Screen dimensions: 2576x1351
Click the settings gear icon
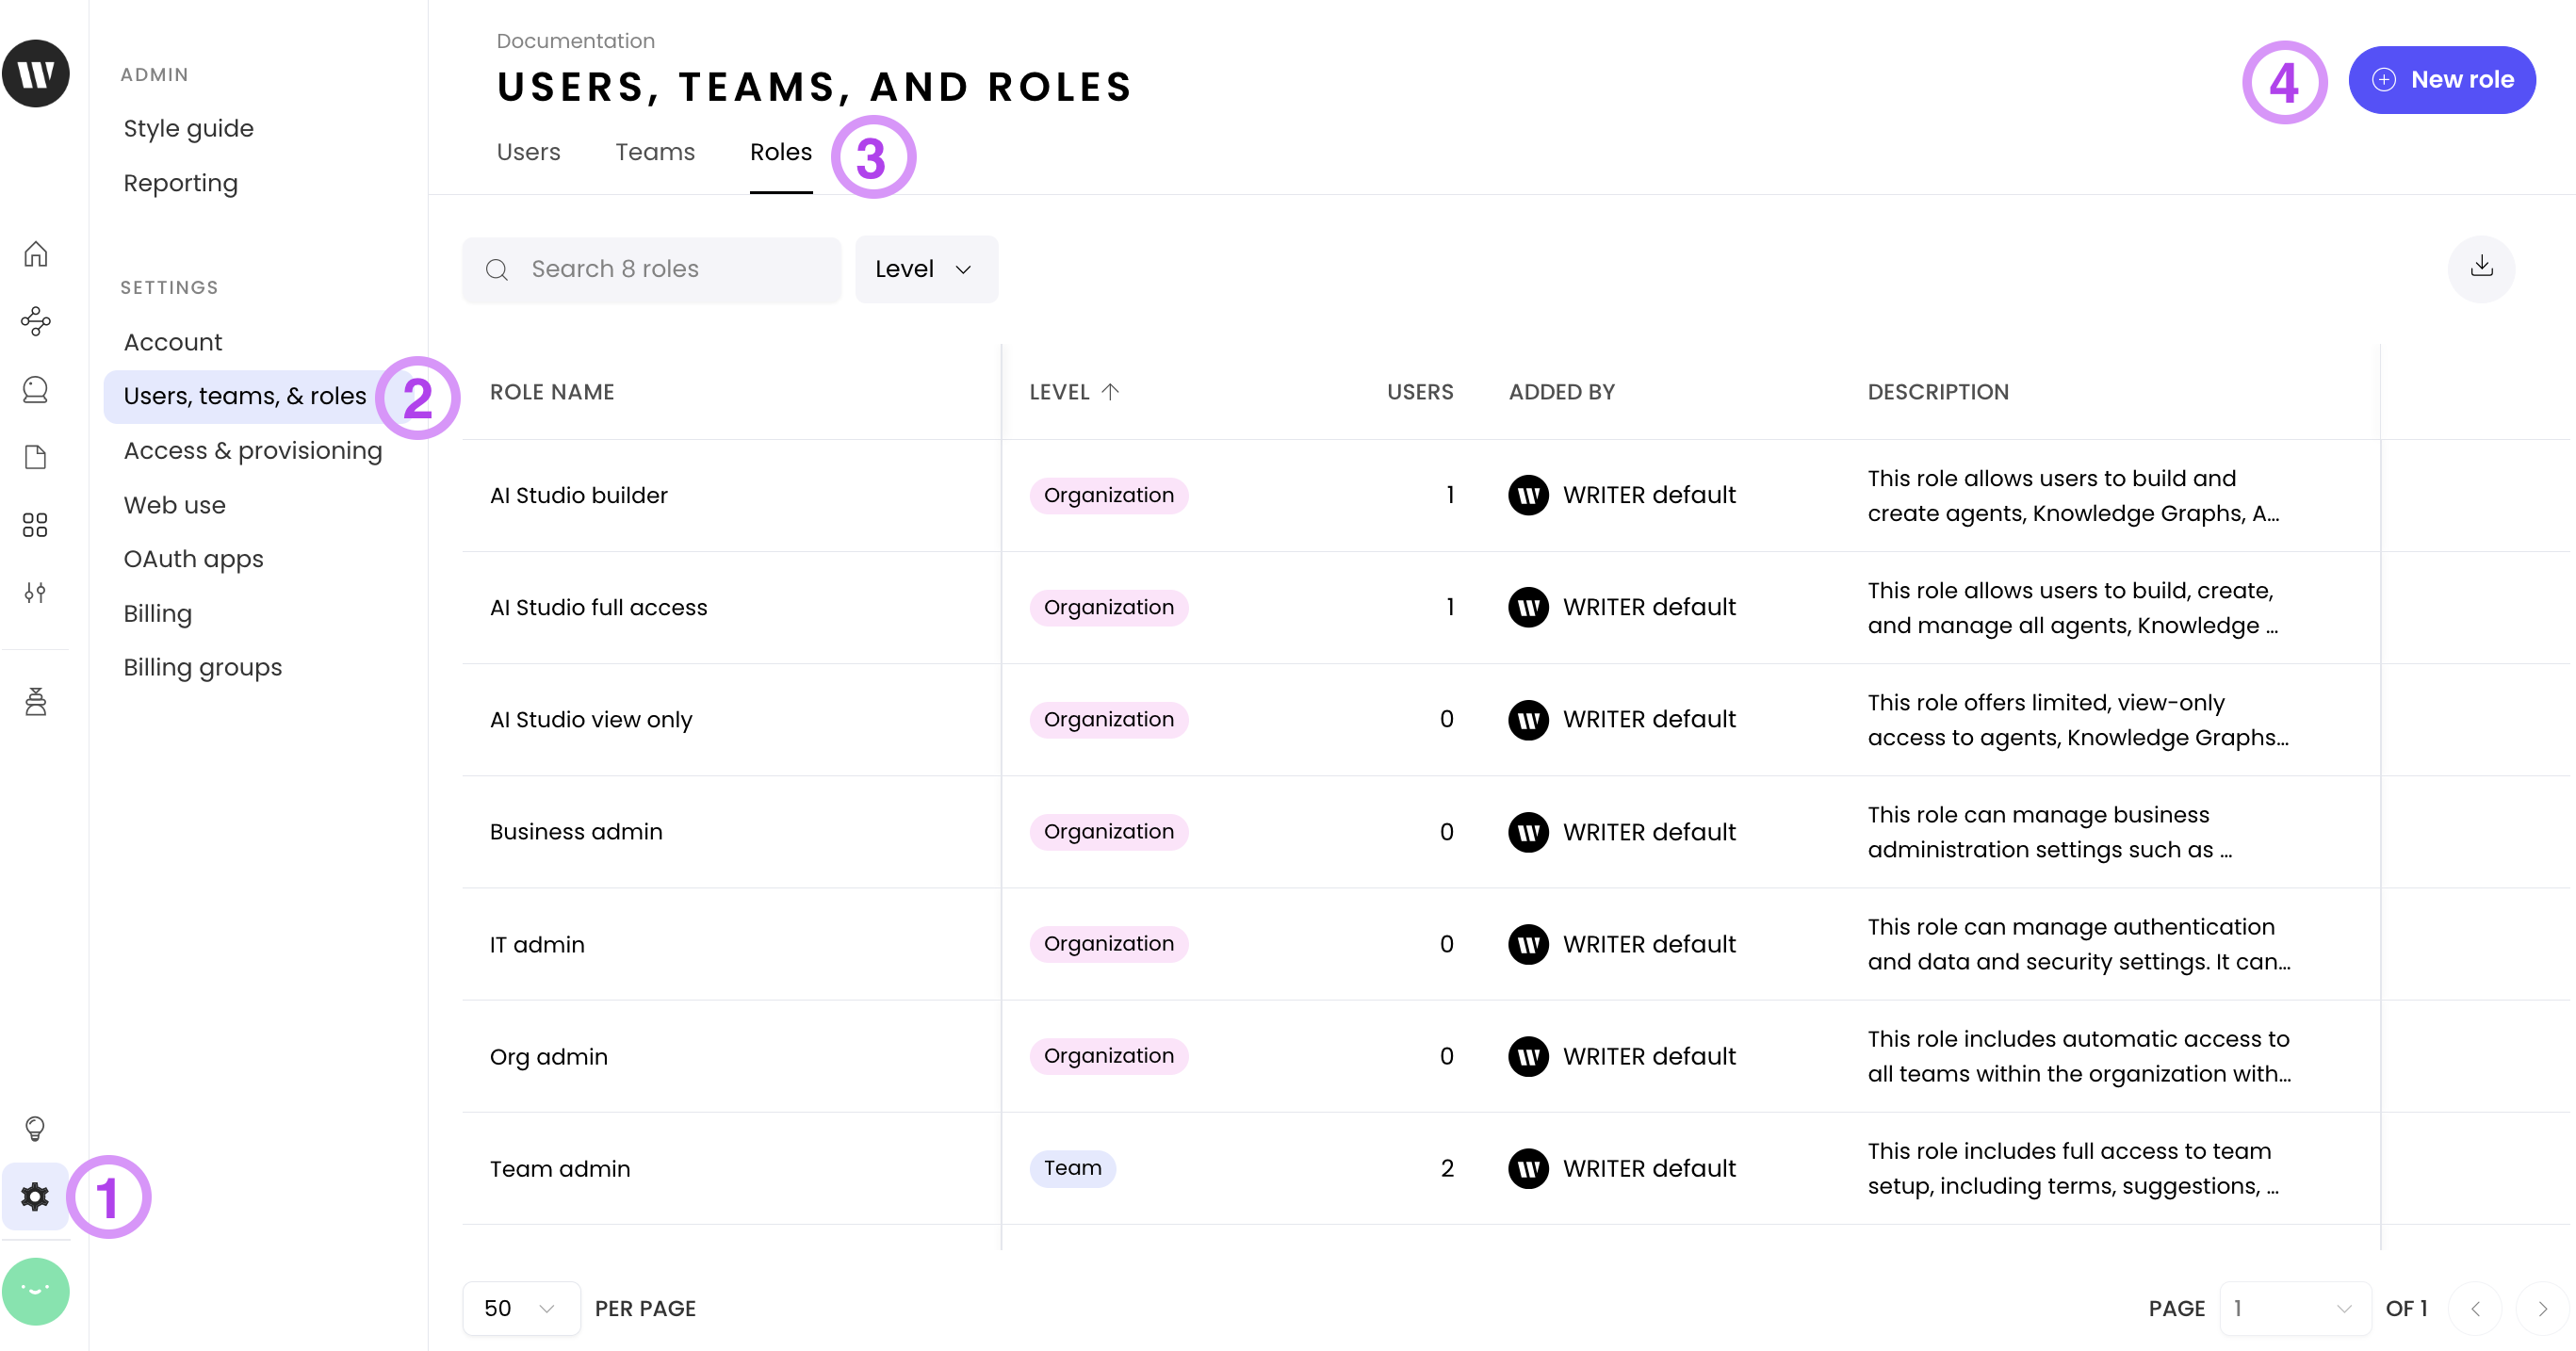pos(36,1196)
